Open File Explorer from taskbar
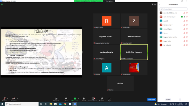This screenshot has height=106, width=189. [x=50, y=104]
